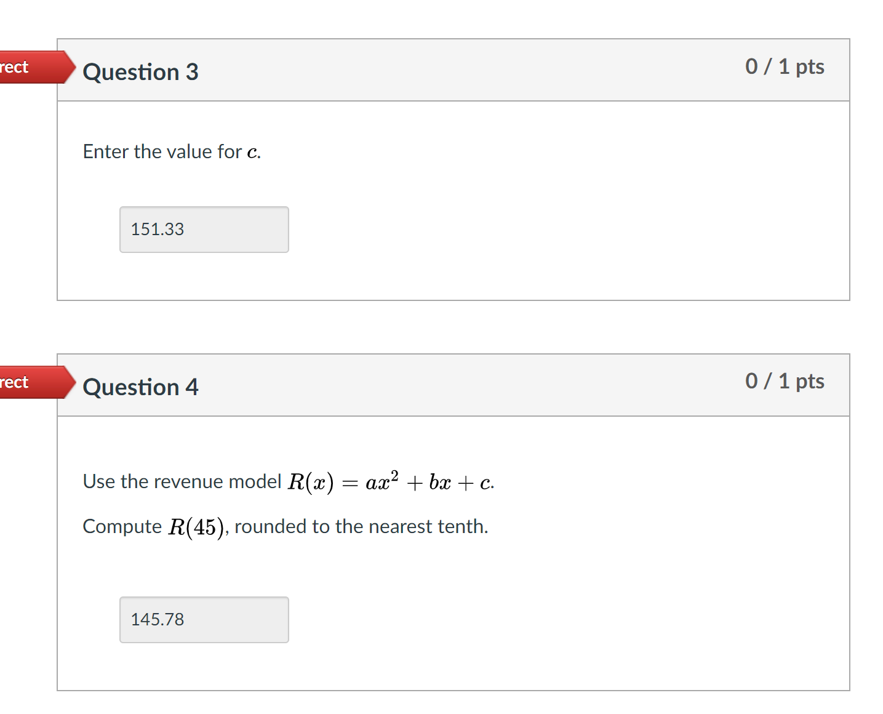The image size is (883, 714).
Task: Click the text 'Compute R(45)'
Action: click(154, 526)
